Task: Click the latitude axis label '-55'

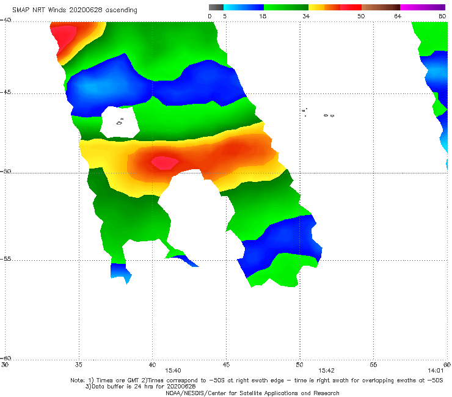Action: point(5,258)
